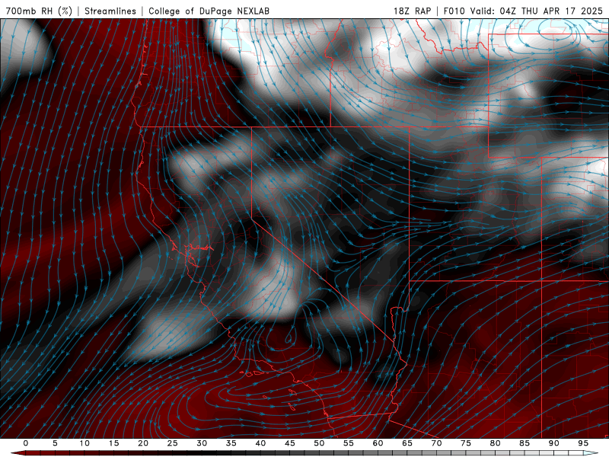Click the color bar label '35'
The height and width of the screenshot is (457, 609).
point(231,443)
